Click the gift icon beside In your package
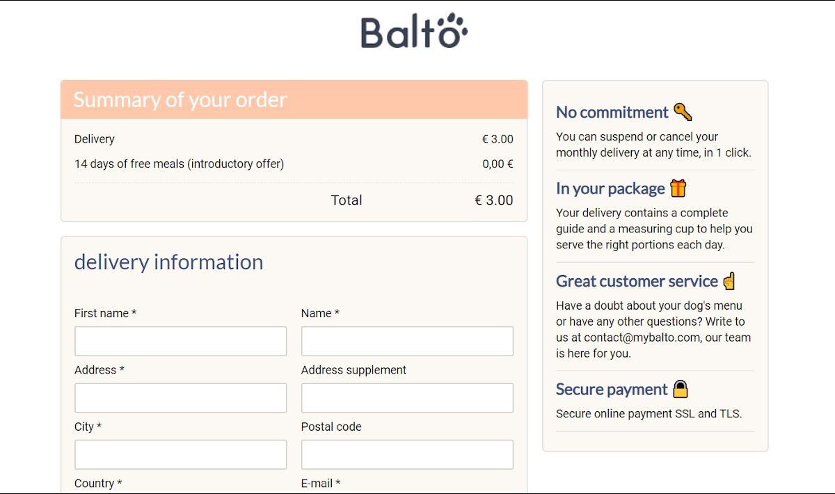Image resolution: width=835 pixels, height=494 pixels. (678, 189)
